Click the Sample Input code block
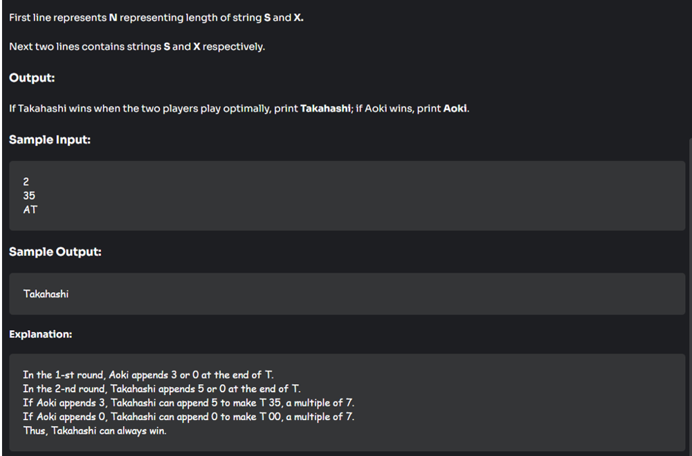Viewport: 692px width, 456px height. click(347, 196)
